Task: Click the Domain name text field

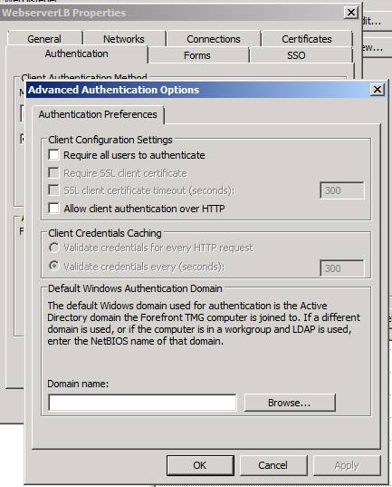Action: pyautogui.click(x=142, y=403)
